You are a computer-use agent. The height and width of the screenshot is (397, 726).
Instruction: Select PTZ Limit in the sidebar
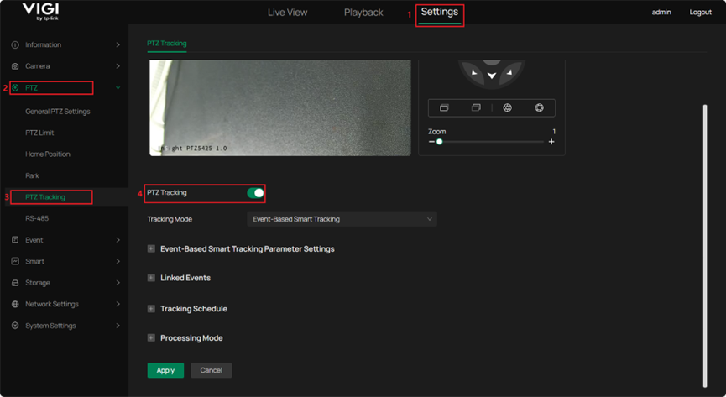click(x=39, y=133)
